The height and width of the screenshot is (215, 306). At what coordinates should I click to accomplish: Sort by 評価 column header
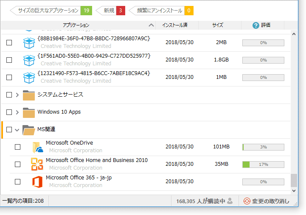[x=263, y=25]
